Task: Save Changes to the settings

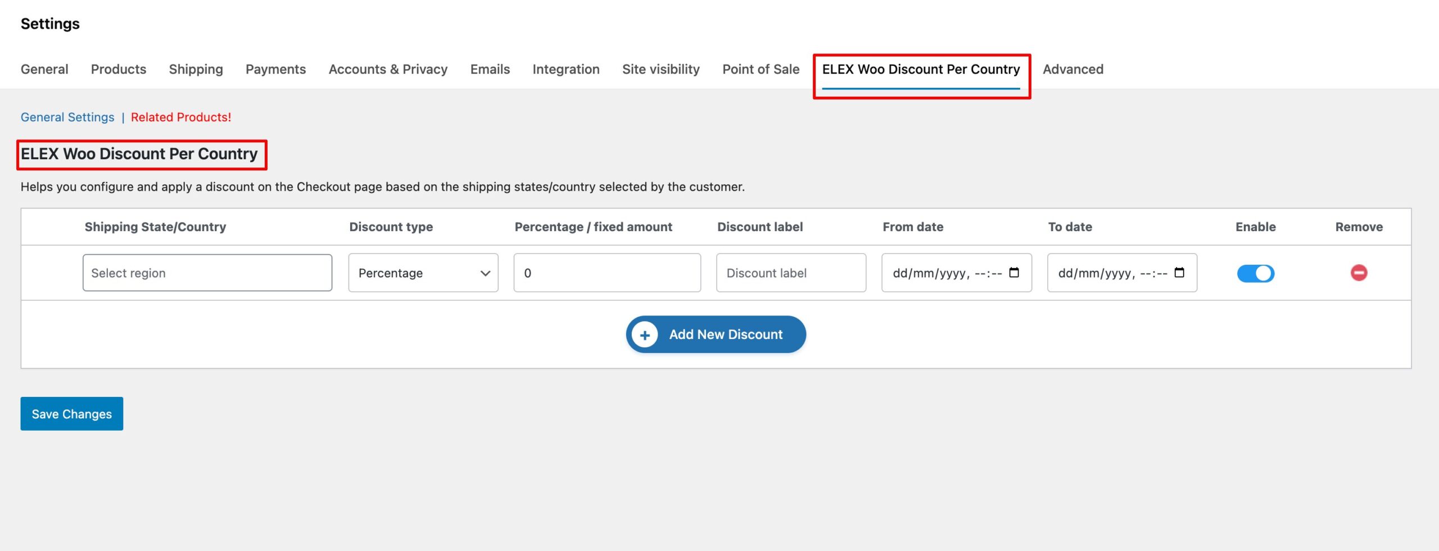Action: tap(72, 414)
